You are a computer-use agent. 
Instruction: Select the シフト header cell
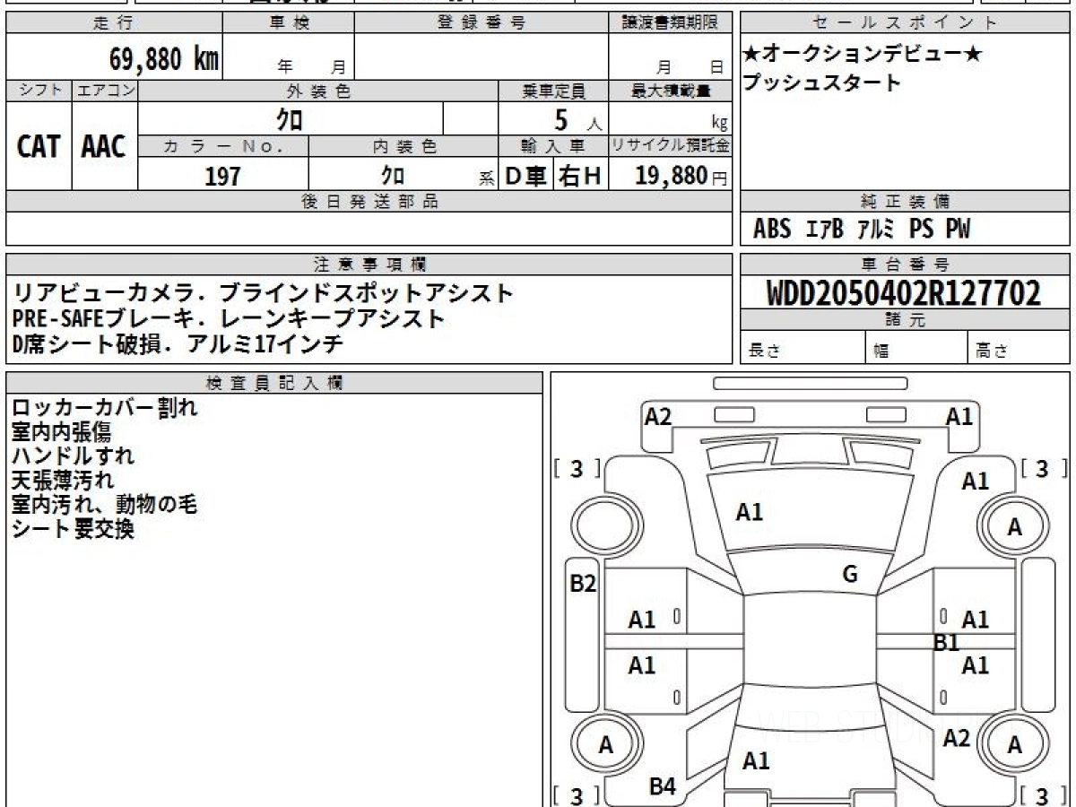[39, 91]
